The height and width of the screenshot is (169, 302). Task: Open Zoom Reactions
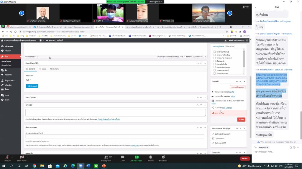163,158
